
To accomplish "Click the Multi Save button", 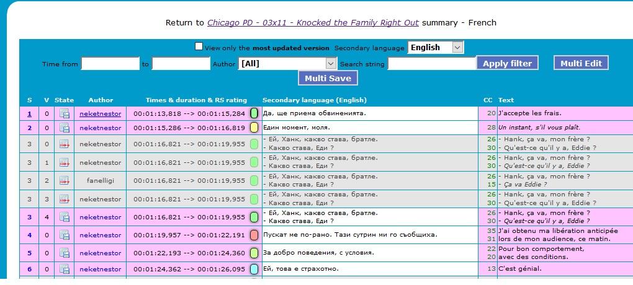I will (328, 78).
